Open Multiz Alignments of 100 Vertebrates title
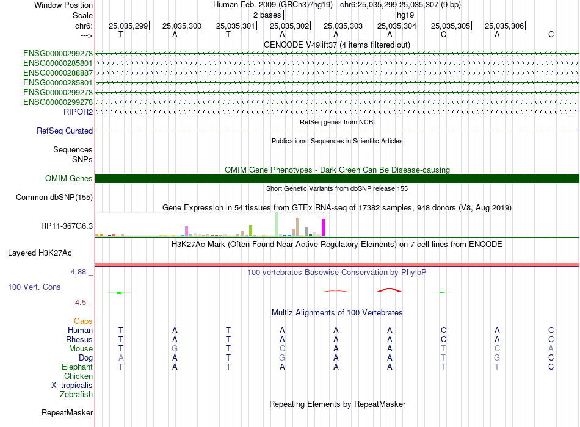 (337, 313)
